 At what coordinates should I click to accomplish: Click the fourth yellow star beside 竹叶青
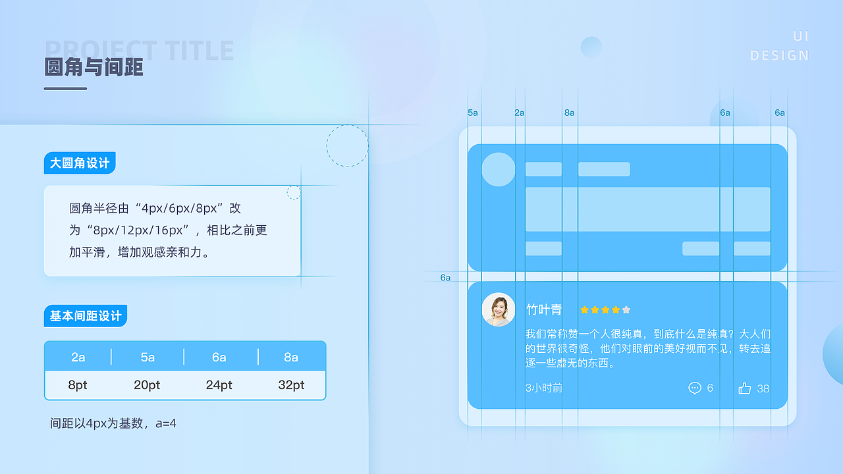616,309
